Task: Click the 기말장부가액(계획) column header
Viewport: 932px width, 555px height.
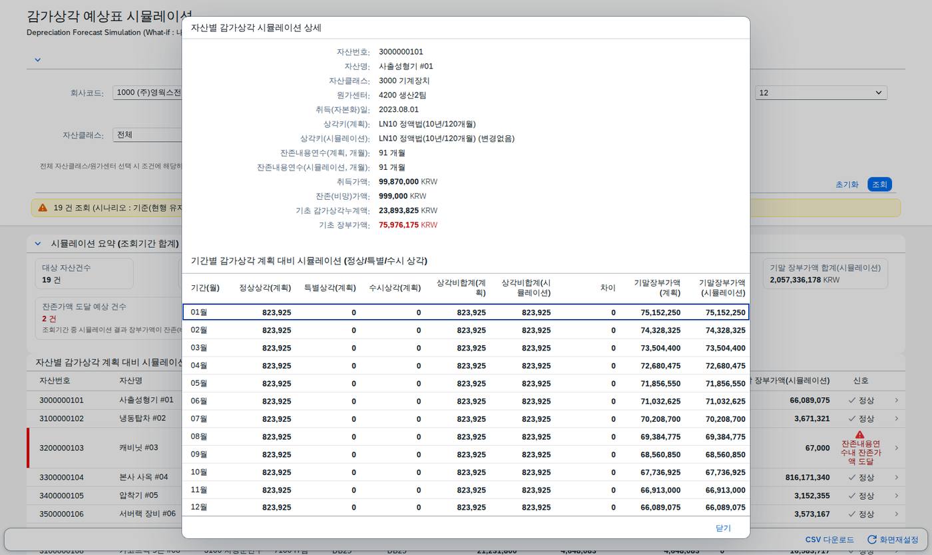Action: (x=657, y=288)
